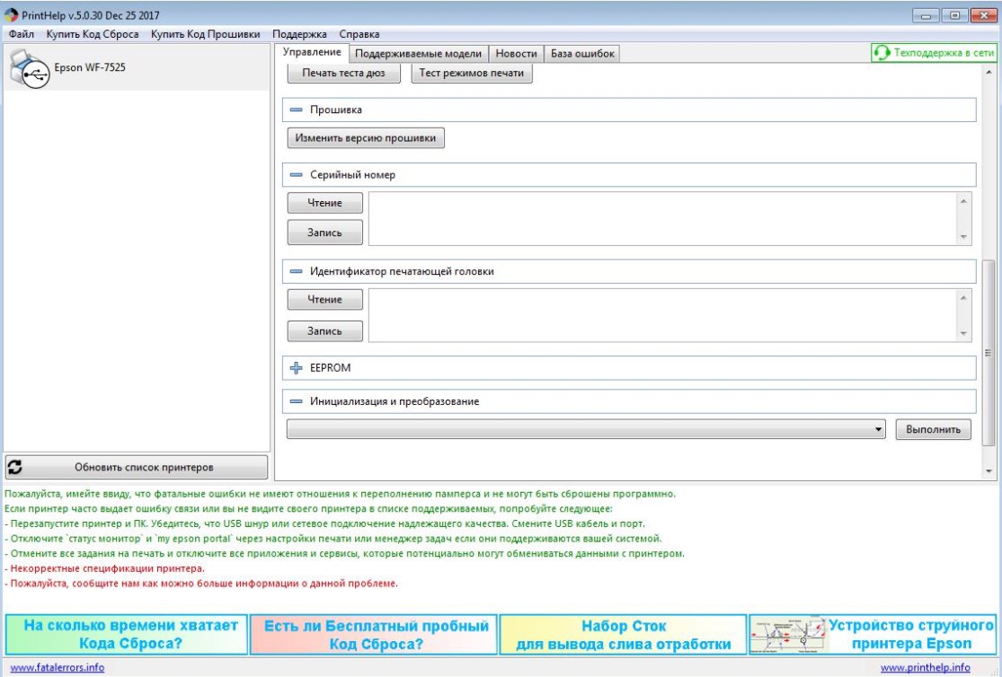Click the PrintHelp logo in the title bar
This screenshot has width=1002, height=677.
[11, 14]
